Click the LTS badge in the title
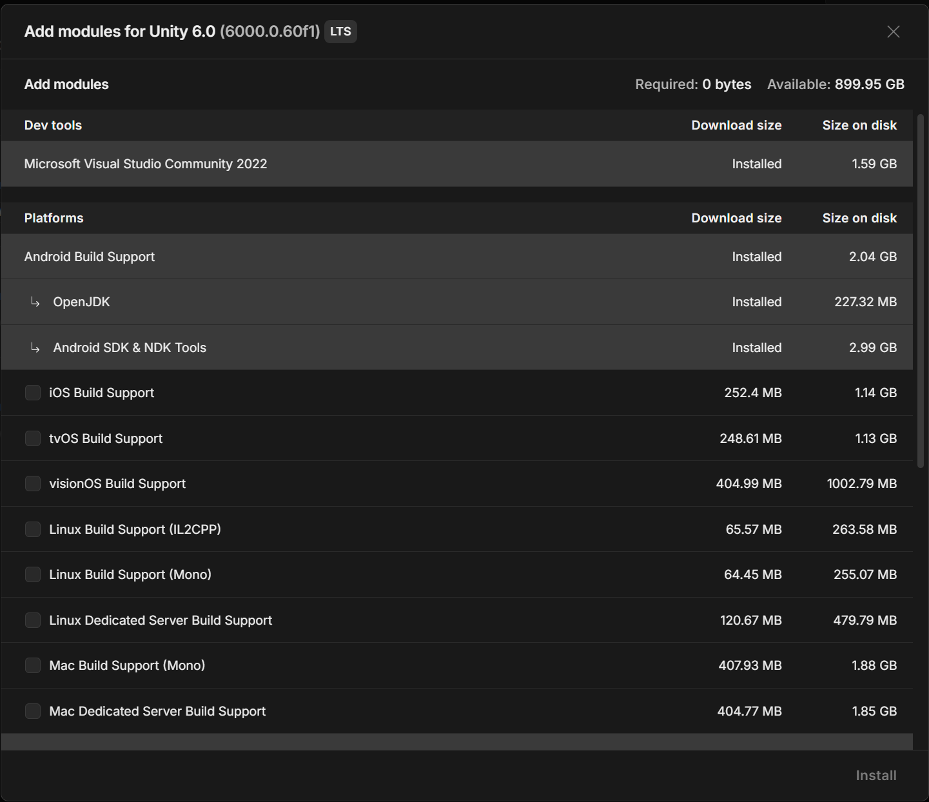This screenshot has height=802, width=929. click(340, 32)
